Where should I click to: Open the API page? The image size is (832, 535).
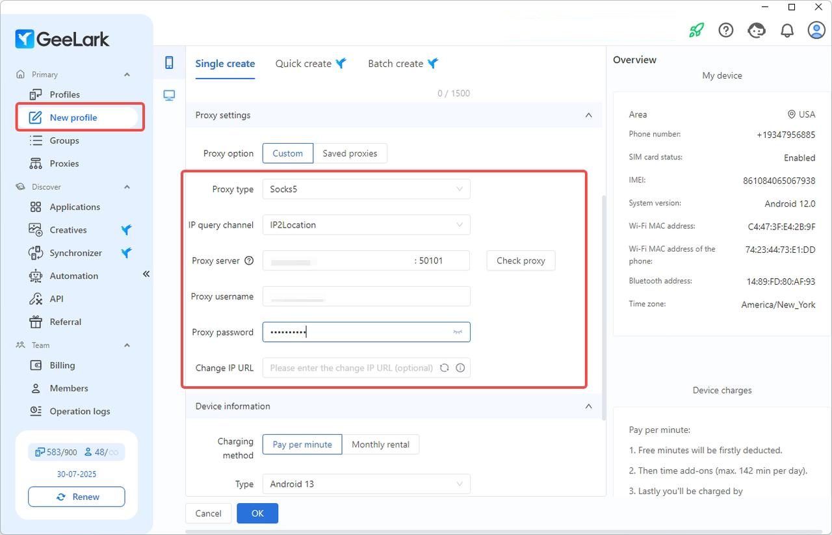pos(57,299)
